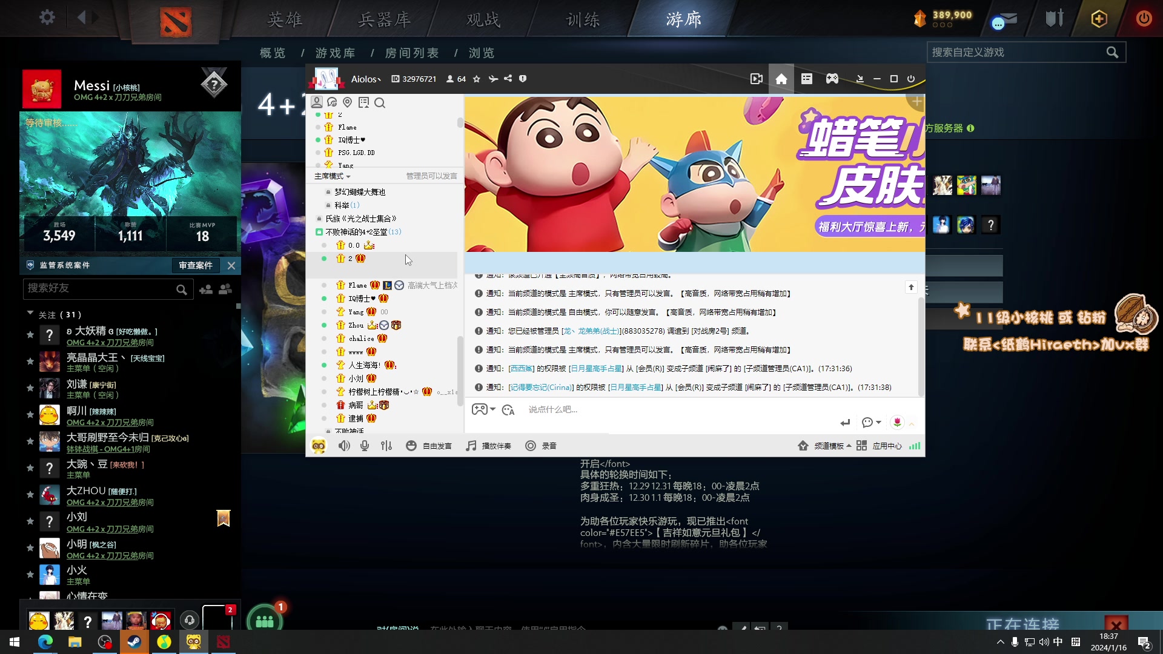The image size is (1163, 654).
Task: Click the member search magnifier icon
Action: [380, 103]
